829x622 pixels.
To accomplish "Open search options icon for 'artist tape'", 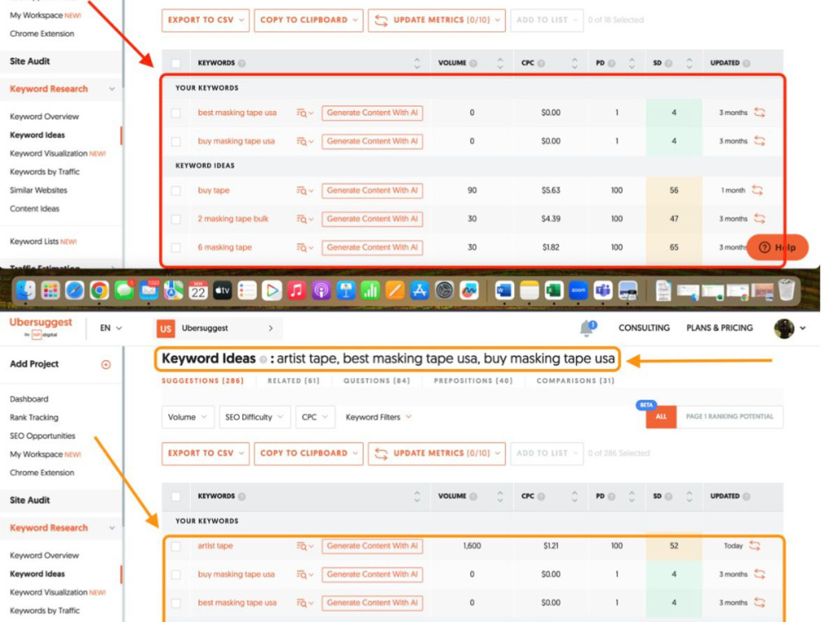I will [304, 546].
